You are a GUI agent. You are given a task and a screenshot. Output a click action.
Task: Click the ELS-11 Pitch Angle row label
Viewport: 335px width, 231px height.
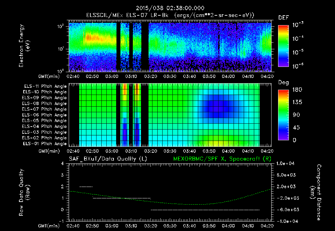tap(45, 86)
